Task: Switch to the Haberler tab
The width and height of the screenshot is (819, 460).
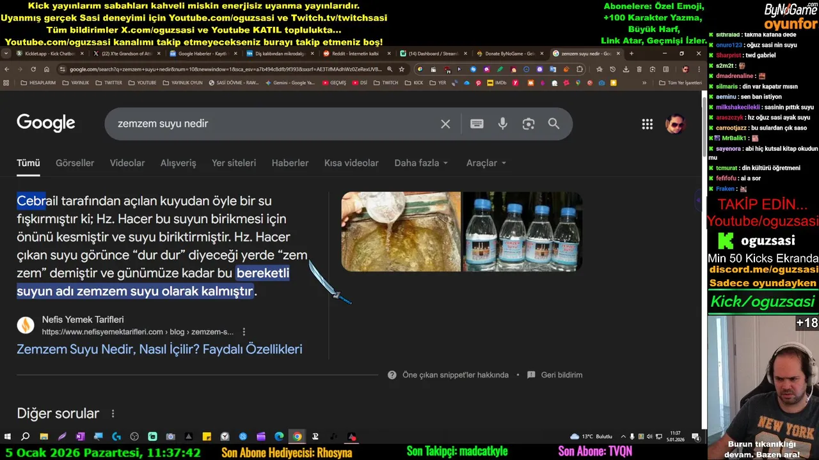Action: coord(290,163)
